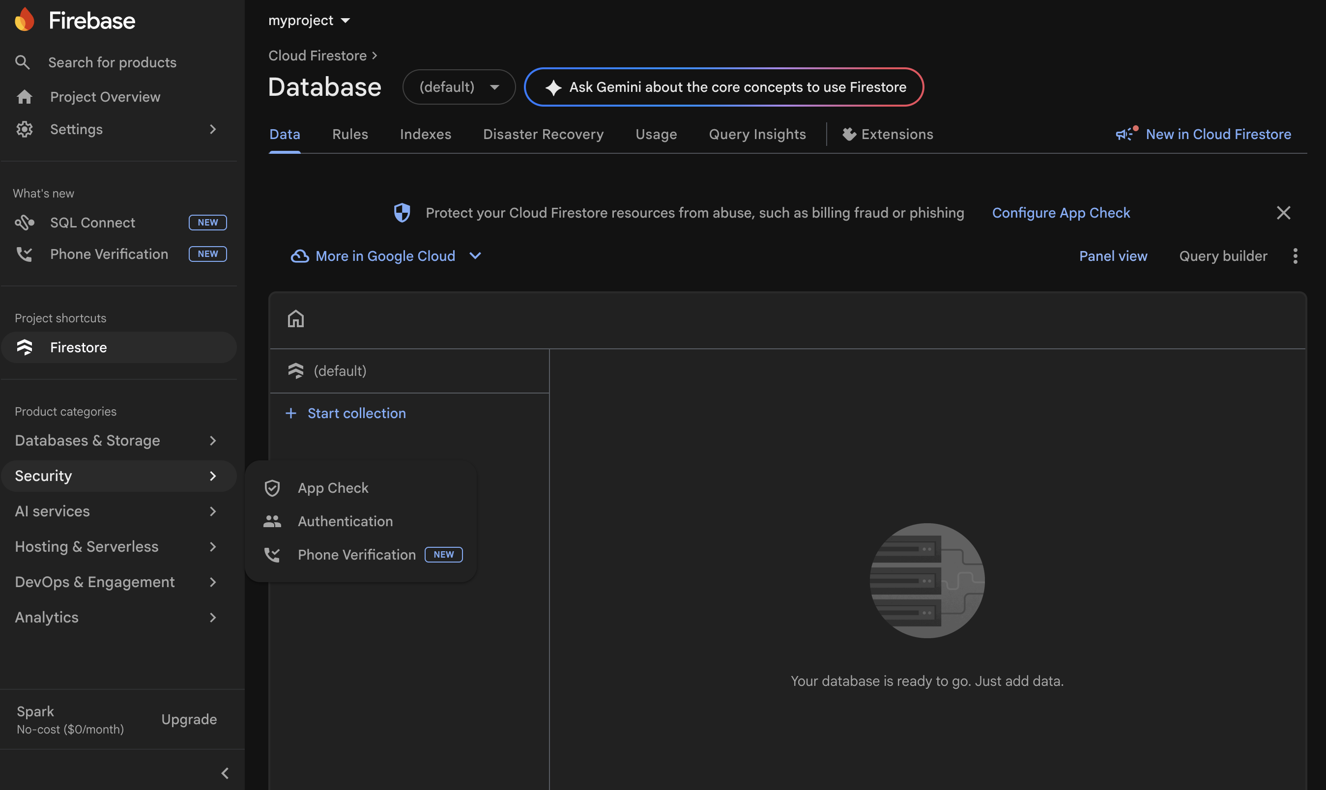The height and width of the screenshot is (790, 1326).
Task: Open the Usage tab
Action: pyautogui.click(x=656, y=134)
